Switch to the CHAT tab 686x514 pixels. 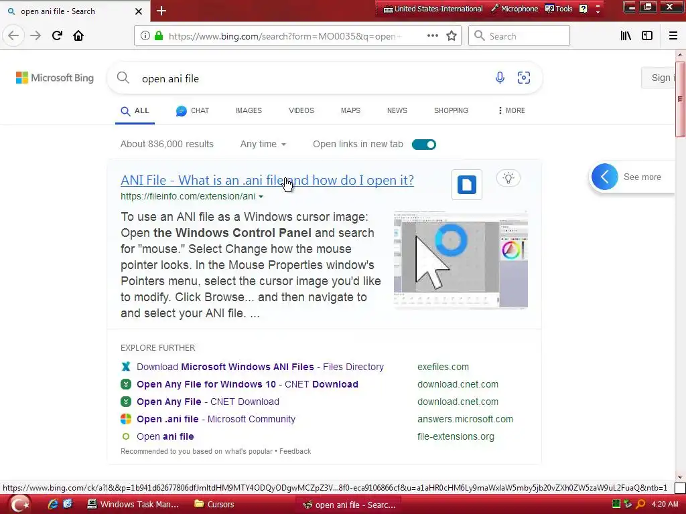[192, 111]
